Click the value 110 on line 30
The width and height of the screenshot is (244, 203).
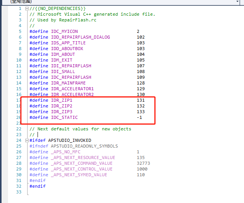click(141, 175)
